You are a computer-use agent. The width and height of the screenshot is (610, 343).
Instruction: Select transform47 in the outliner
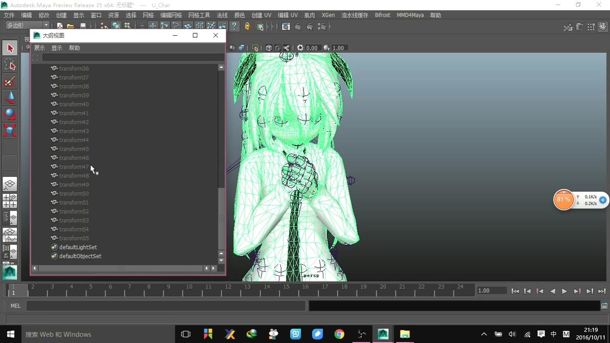coord(74,167)
